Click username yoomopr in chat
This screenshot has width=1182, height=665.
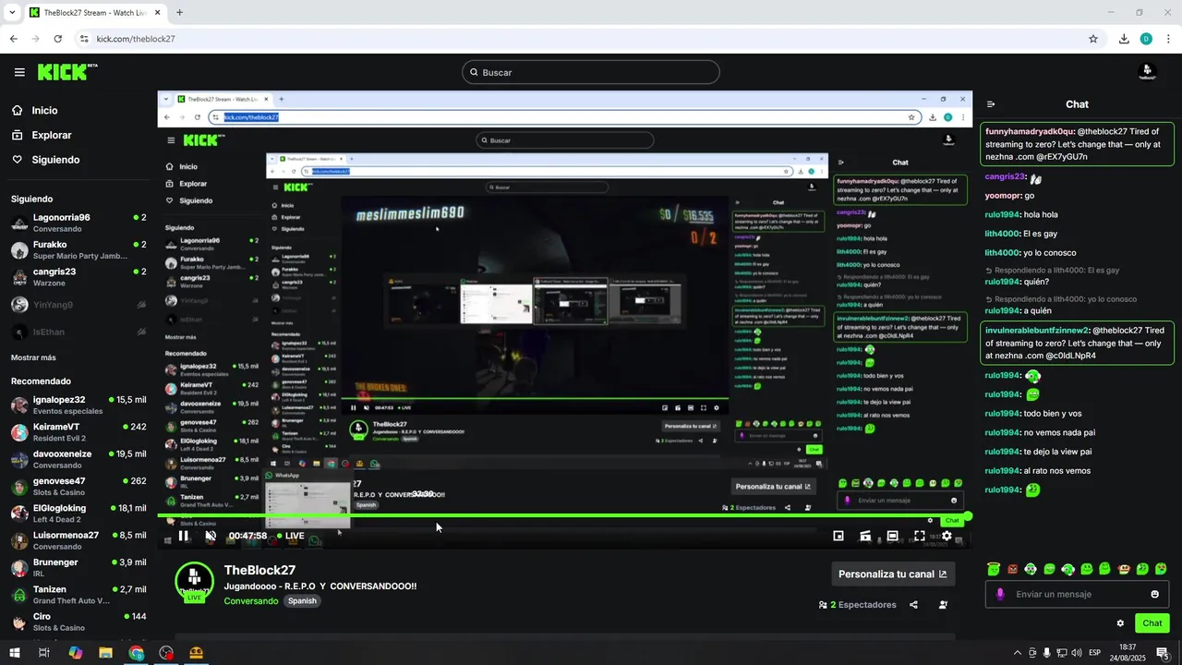click(x=1004, y=196)
